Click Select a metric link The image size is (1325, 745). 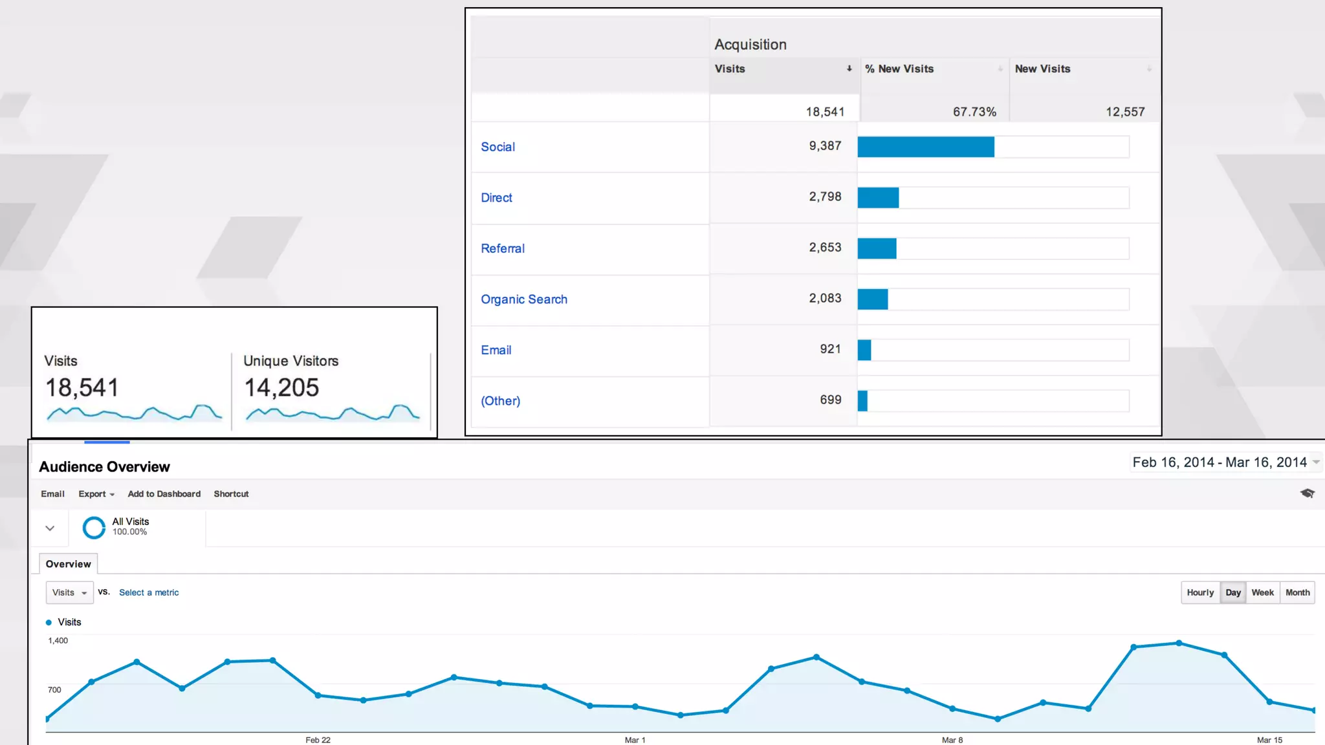pyautogui.click(x=149, y=592)
